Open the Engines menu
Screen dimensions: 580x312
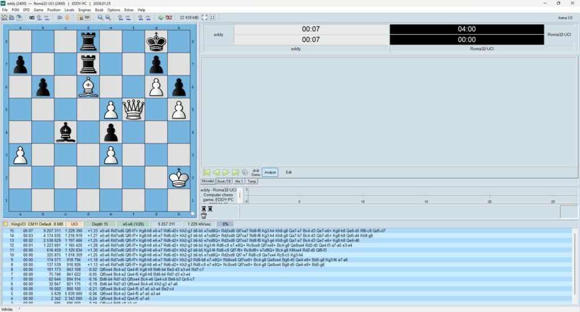pos(84,10)
